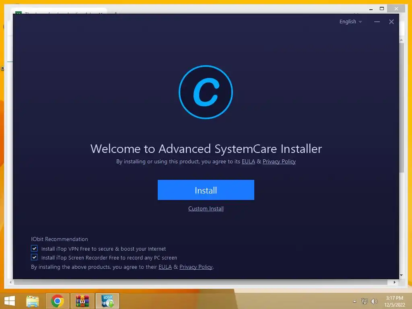Uncheck Install iTop VPN Free checkbox
This screenshot has width=412, height=309.
34,249
